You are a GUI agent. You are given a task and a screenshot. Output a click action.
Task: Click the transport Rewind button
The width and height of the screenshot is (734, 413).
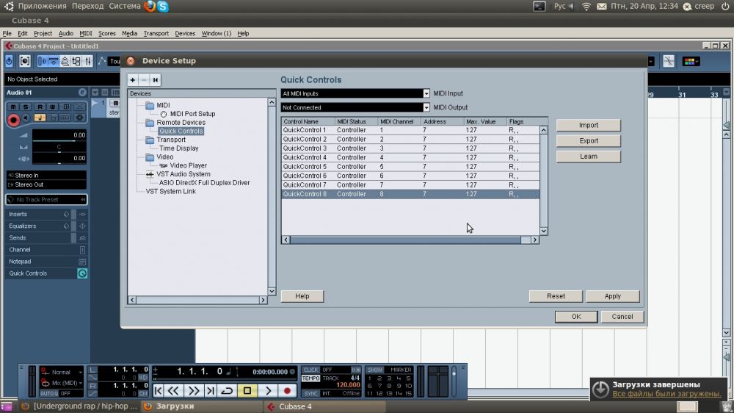click(173, 390)
